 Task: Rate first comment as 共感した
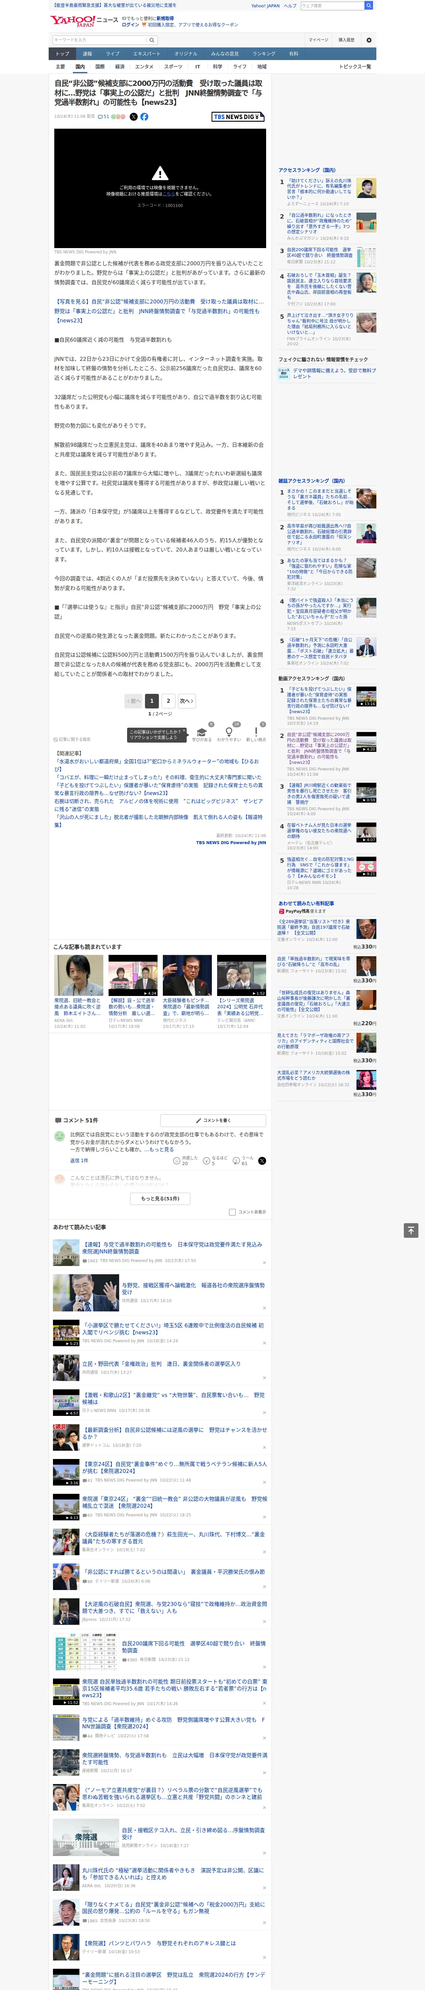pyautogui.click(x=186, y=1161)
